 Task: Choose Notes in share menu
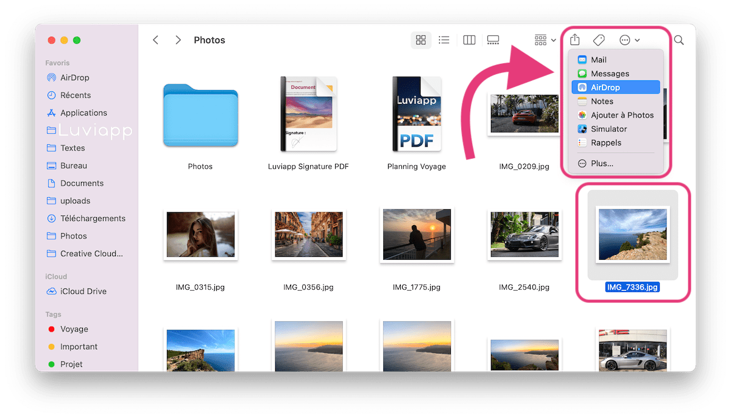pos(616,102)
